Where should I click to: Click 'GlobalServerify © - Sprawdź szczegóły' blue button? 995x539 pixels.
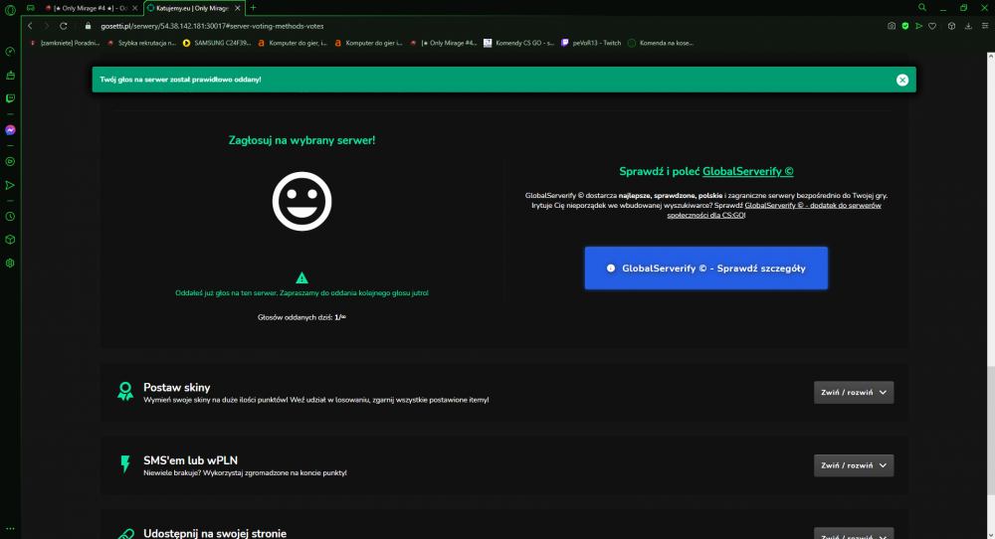pos(705,269)
